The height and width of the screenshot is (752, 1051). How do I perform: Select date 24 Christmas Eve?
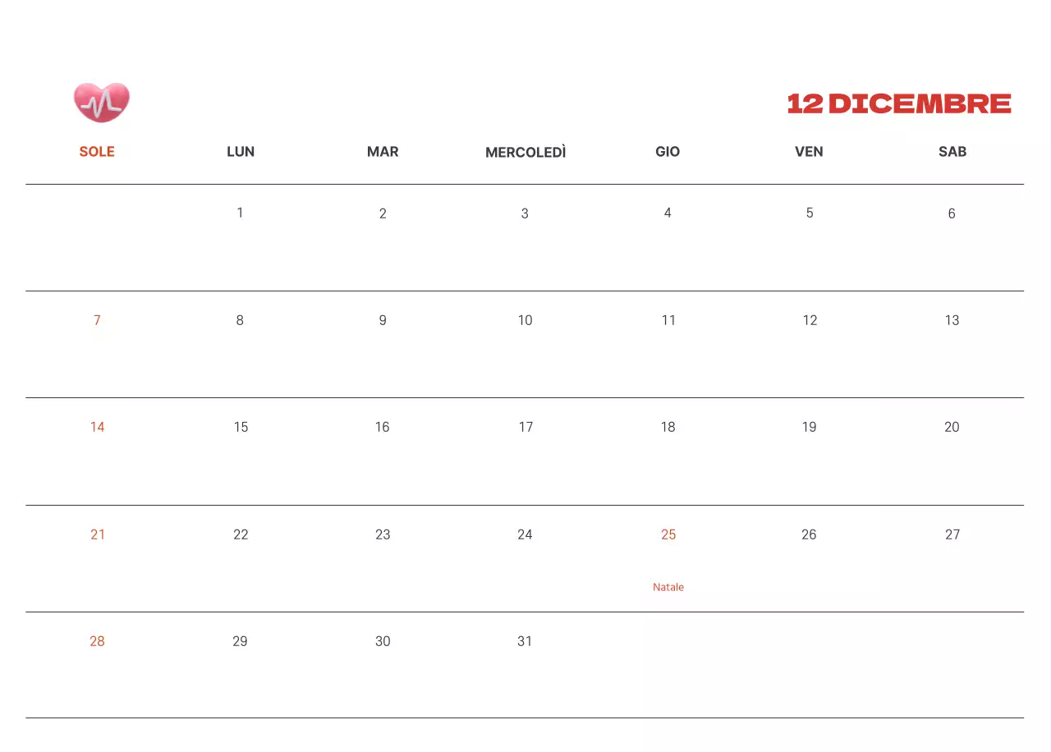click(x=525, y=534)
